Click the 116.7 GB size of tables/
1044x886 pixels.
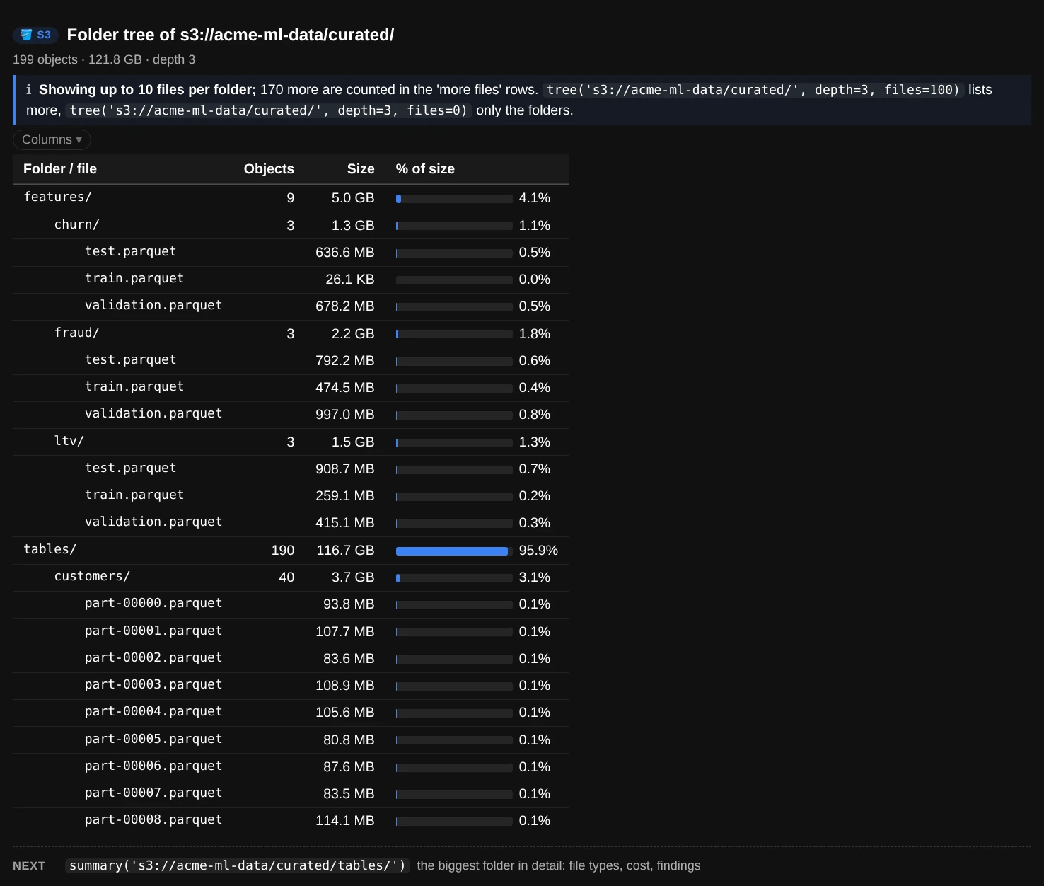(x=345, y=551)
